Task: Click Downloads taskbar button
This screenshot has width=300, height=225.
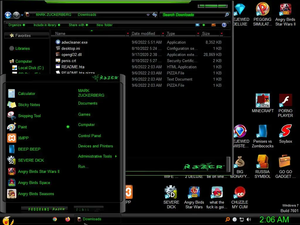Action: click(x=98, y=219)
